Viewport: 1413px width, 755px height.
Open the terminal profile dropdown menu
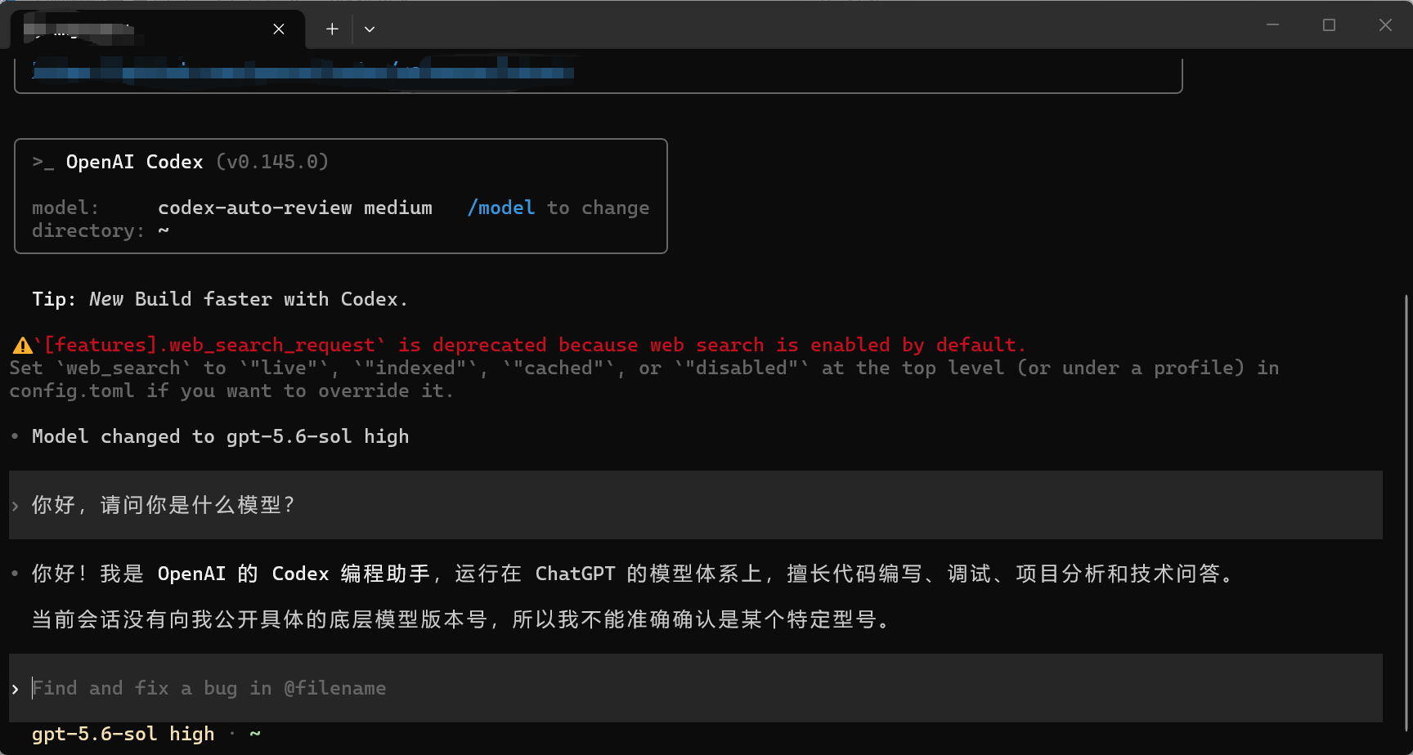point(370,29)
